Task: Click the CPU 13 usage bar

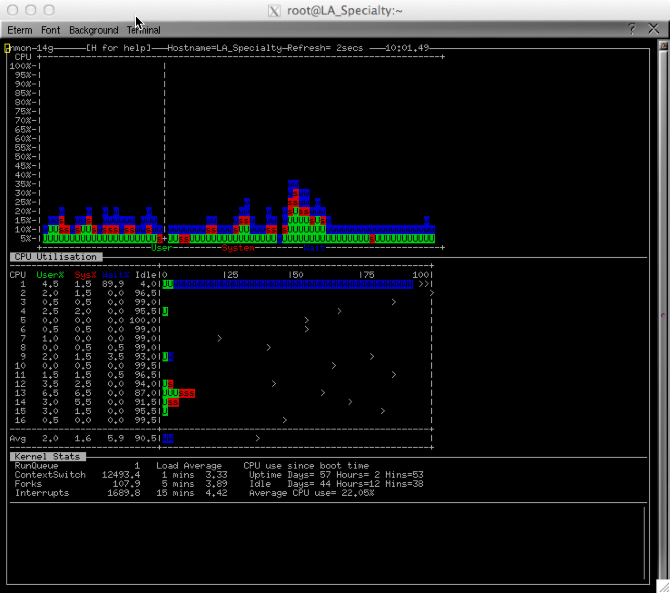Action: [179, 393]
